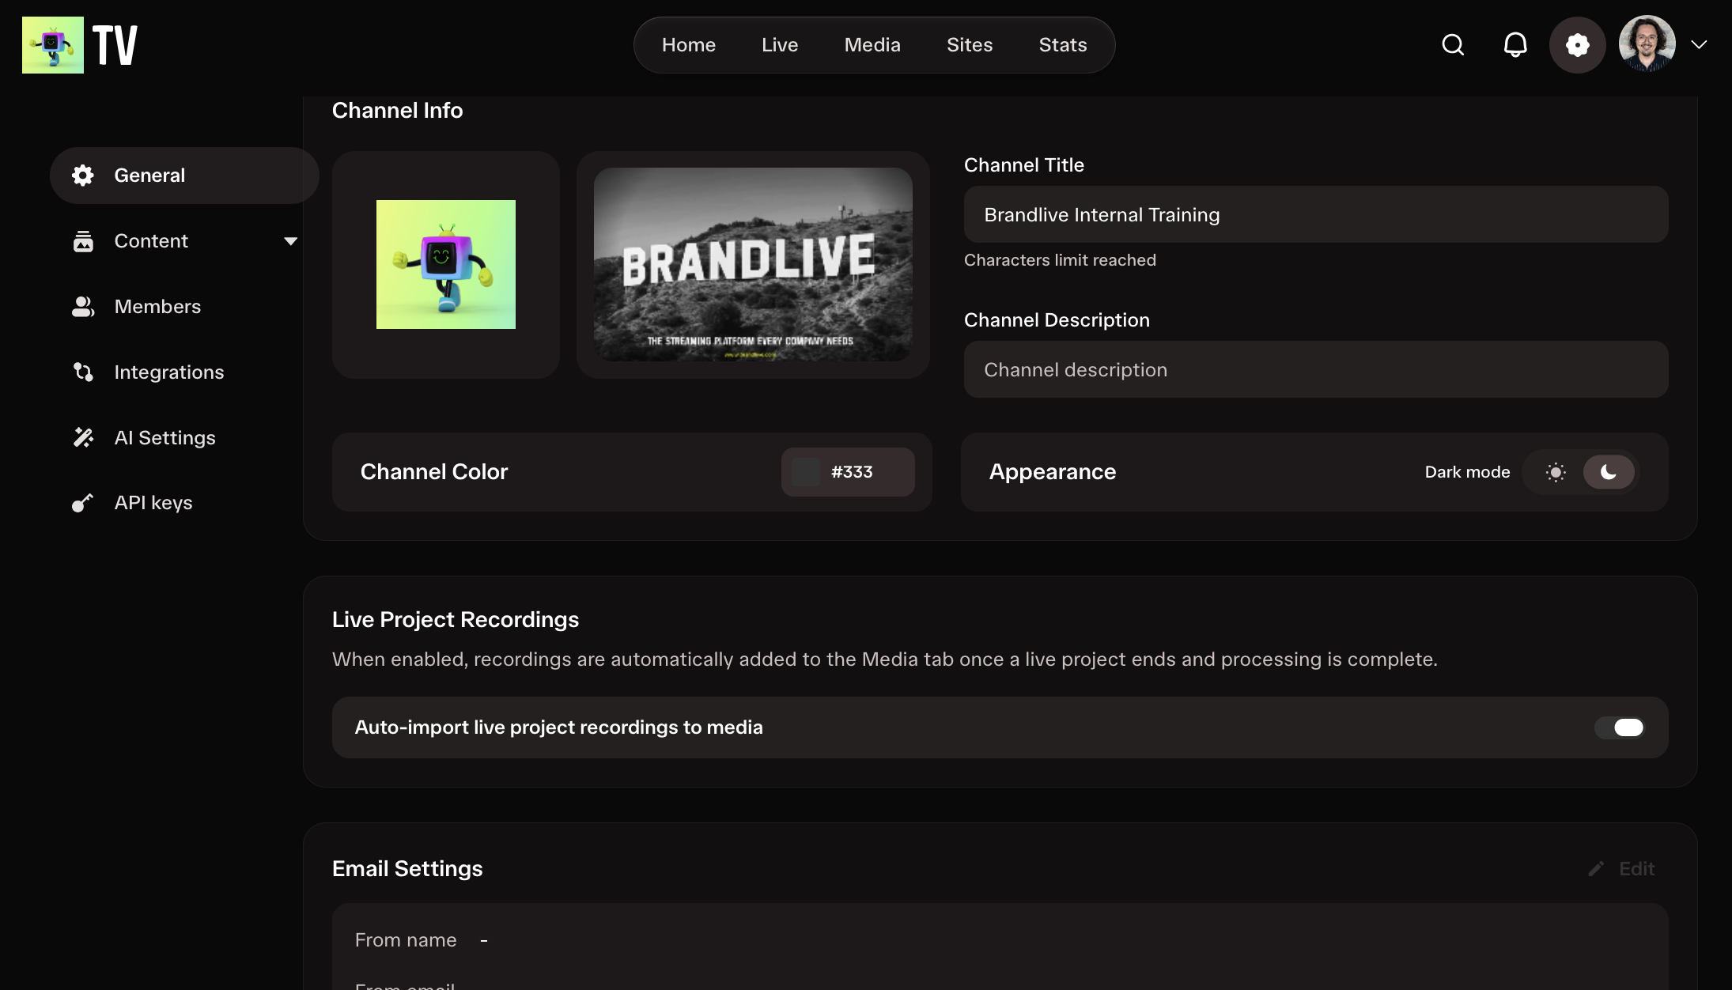
Task: Click the Email Settings pencil icon
Action: click(x=1596, y=869)
